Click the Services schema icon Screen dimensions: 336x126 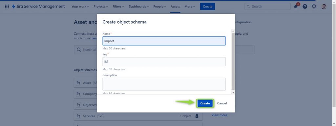click(78, 116)
